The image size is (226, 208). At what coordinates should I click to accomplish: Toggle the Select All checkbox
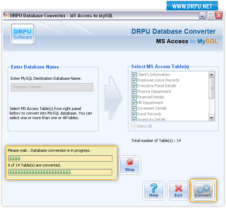point(133,126)
